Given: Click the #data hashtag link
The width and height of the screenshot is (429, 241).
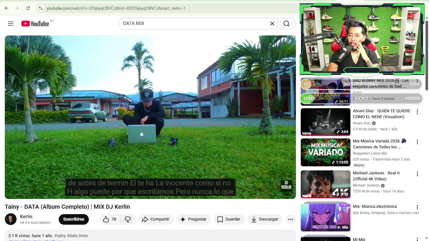Looking at the screenshot, I should coord(72,236).
